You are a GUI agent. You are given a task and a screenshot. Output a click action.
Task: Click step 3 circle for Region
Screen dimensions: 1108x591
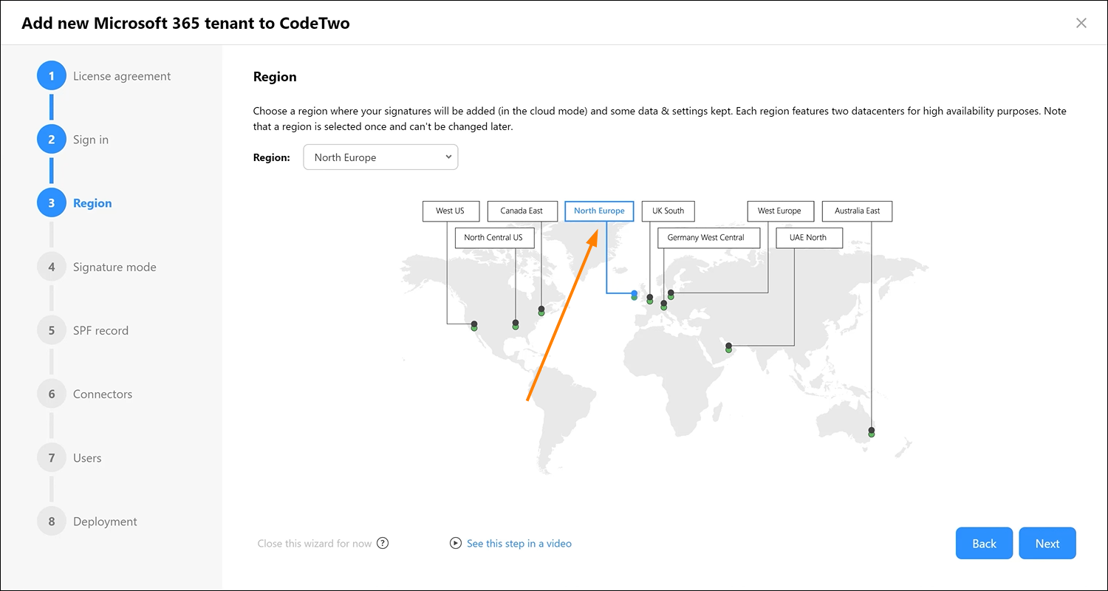tap(52, 203)
